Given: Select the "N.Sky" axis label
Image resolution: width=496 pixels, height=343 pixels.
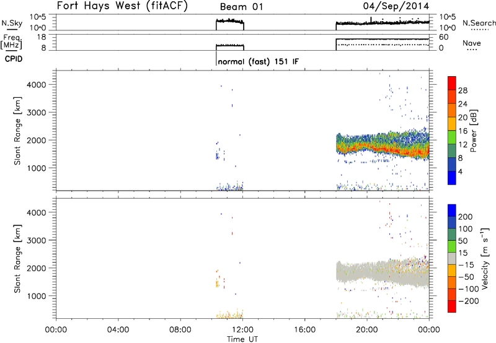Looking at the screenshot, I should (x=12, y=23).
